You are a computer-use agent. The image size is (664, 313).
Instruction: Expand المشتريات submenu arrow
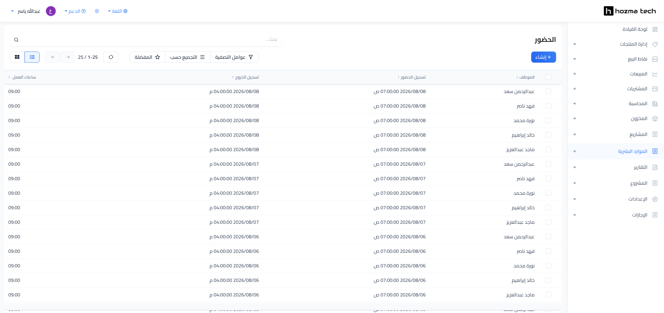[x=574, y=89]
